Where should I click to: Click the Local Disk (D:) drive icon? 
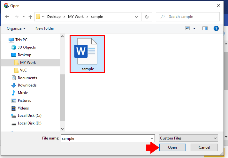pos(14,124)
